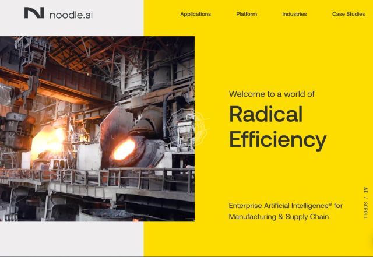The height and width of the screenshot is (257, 373).
Task: Click the 'Enterprise Artificial Intelligence® for' tagline
Action: [286, 206]
